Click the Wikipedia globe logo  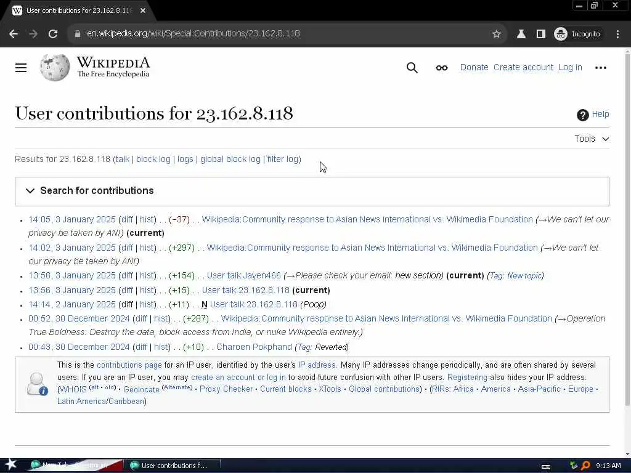pyautogui.click(x=55, y=67)
